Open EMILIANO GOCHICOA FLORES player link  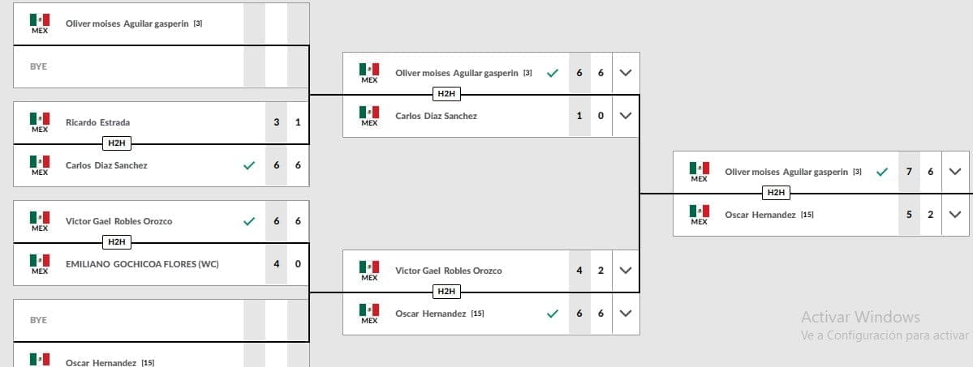(142, 264)
